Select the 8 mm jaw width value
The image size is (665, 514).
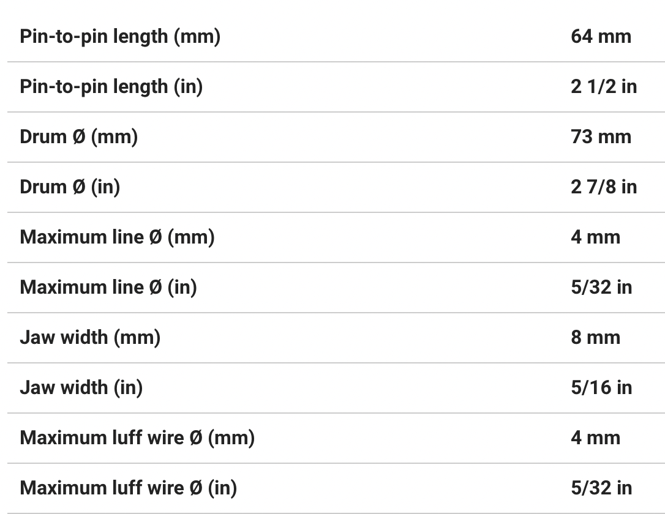click(595, 338)
